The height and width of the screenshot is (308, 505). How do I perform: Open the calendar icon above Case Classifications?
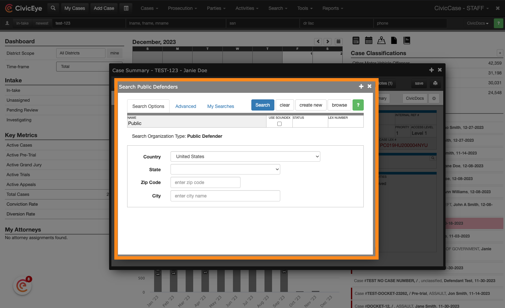click(369, 40)
